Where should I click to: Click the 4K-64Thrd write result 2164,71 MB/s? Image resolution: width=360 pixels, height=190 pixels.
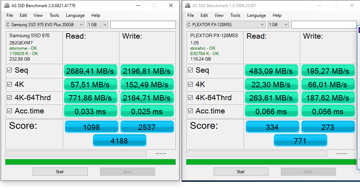tap(147, 98)
